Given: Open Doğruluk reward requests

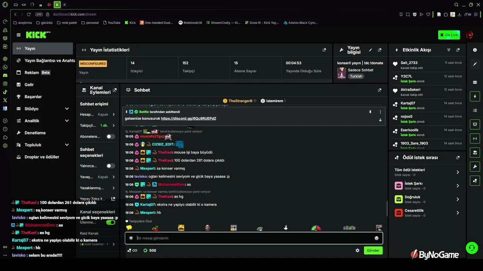Looking at the screenshot, I should [427, 199].
